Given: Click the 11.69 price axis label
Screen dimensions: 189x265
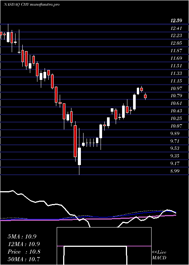Looking at the screenshot, I should [x=176, y=58].
